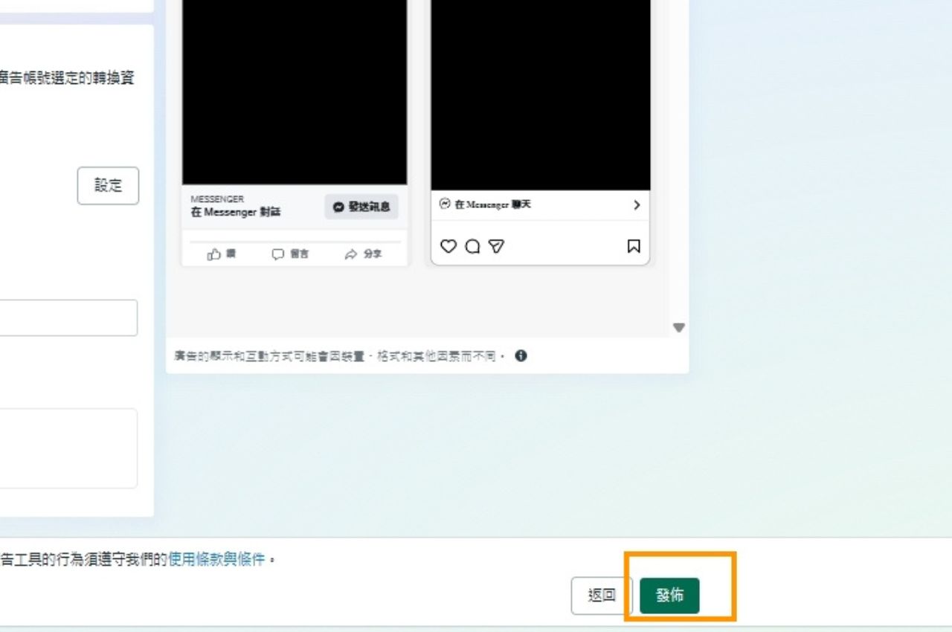Click the paper-plane share icon on the Instagram preview

[496, 246]
